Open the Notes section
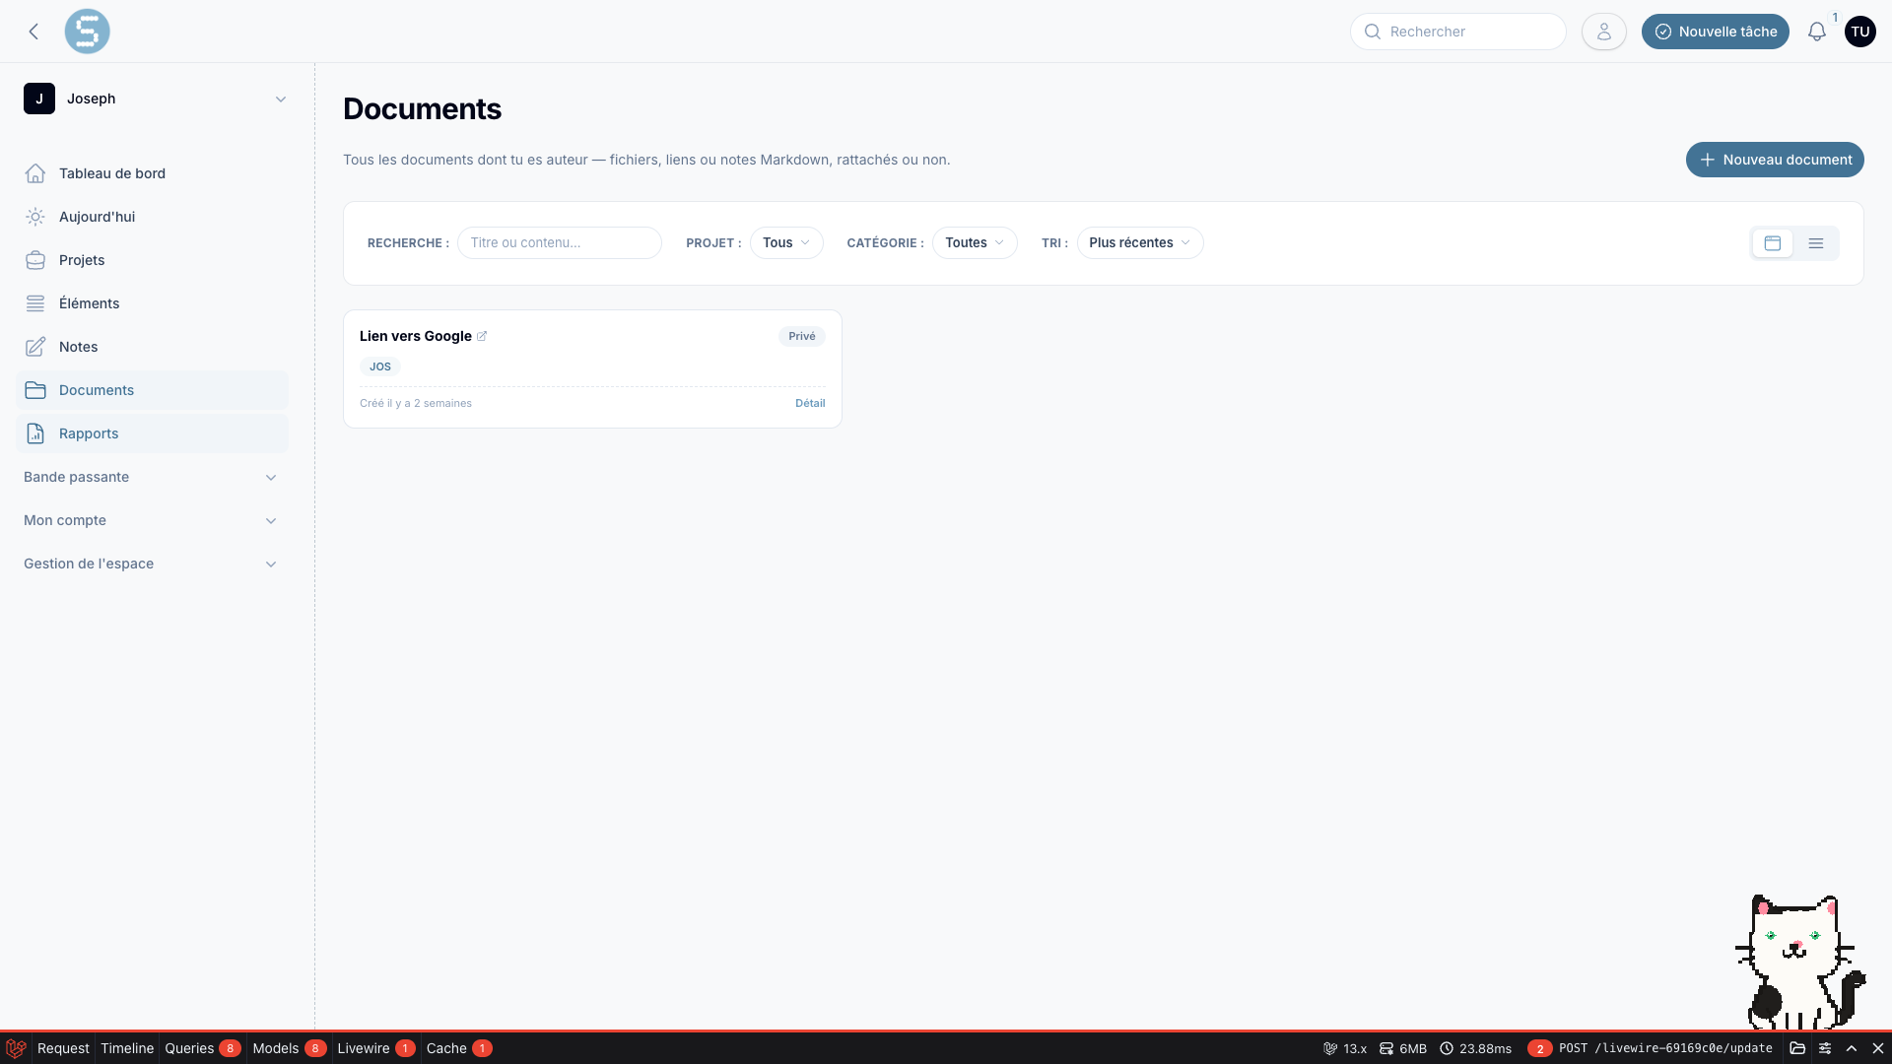 click(x=152, y=347)
